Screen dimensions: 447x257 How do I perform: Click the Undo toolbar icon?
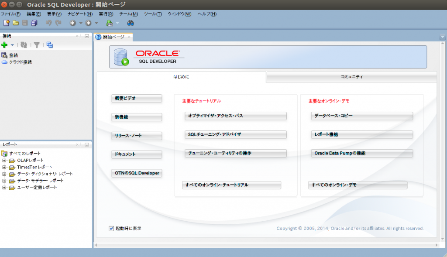(x=49, y=23)
